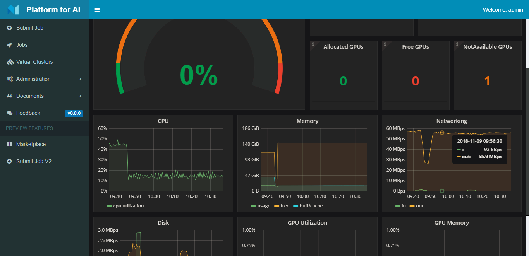Open the GPU Memory panel title menu
The width and height of the screenshot is (529, 256).
click(452, 223)
